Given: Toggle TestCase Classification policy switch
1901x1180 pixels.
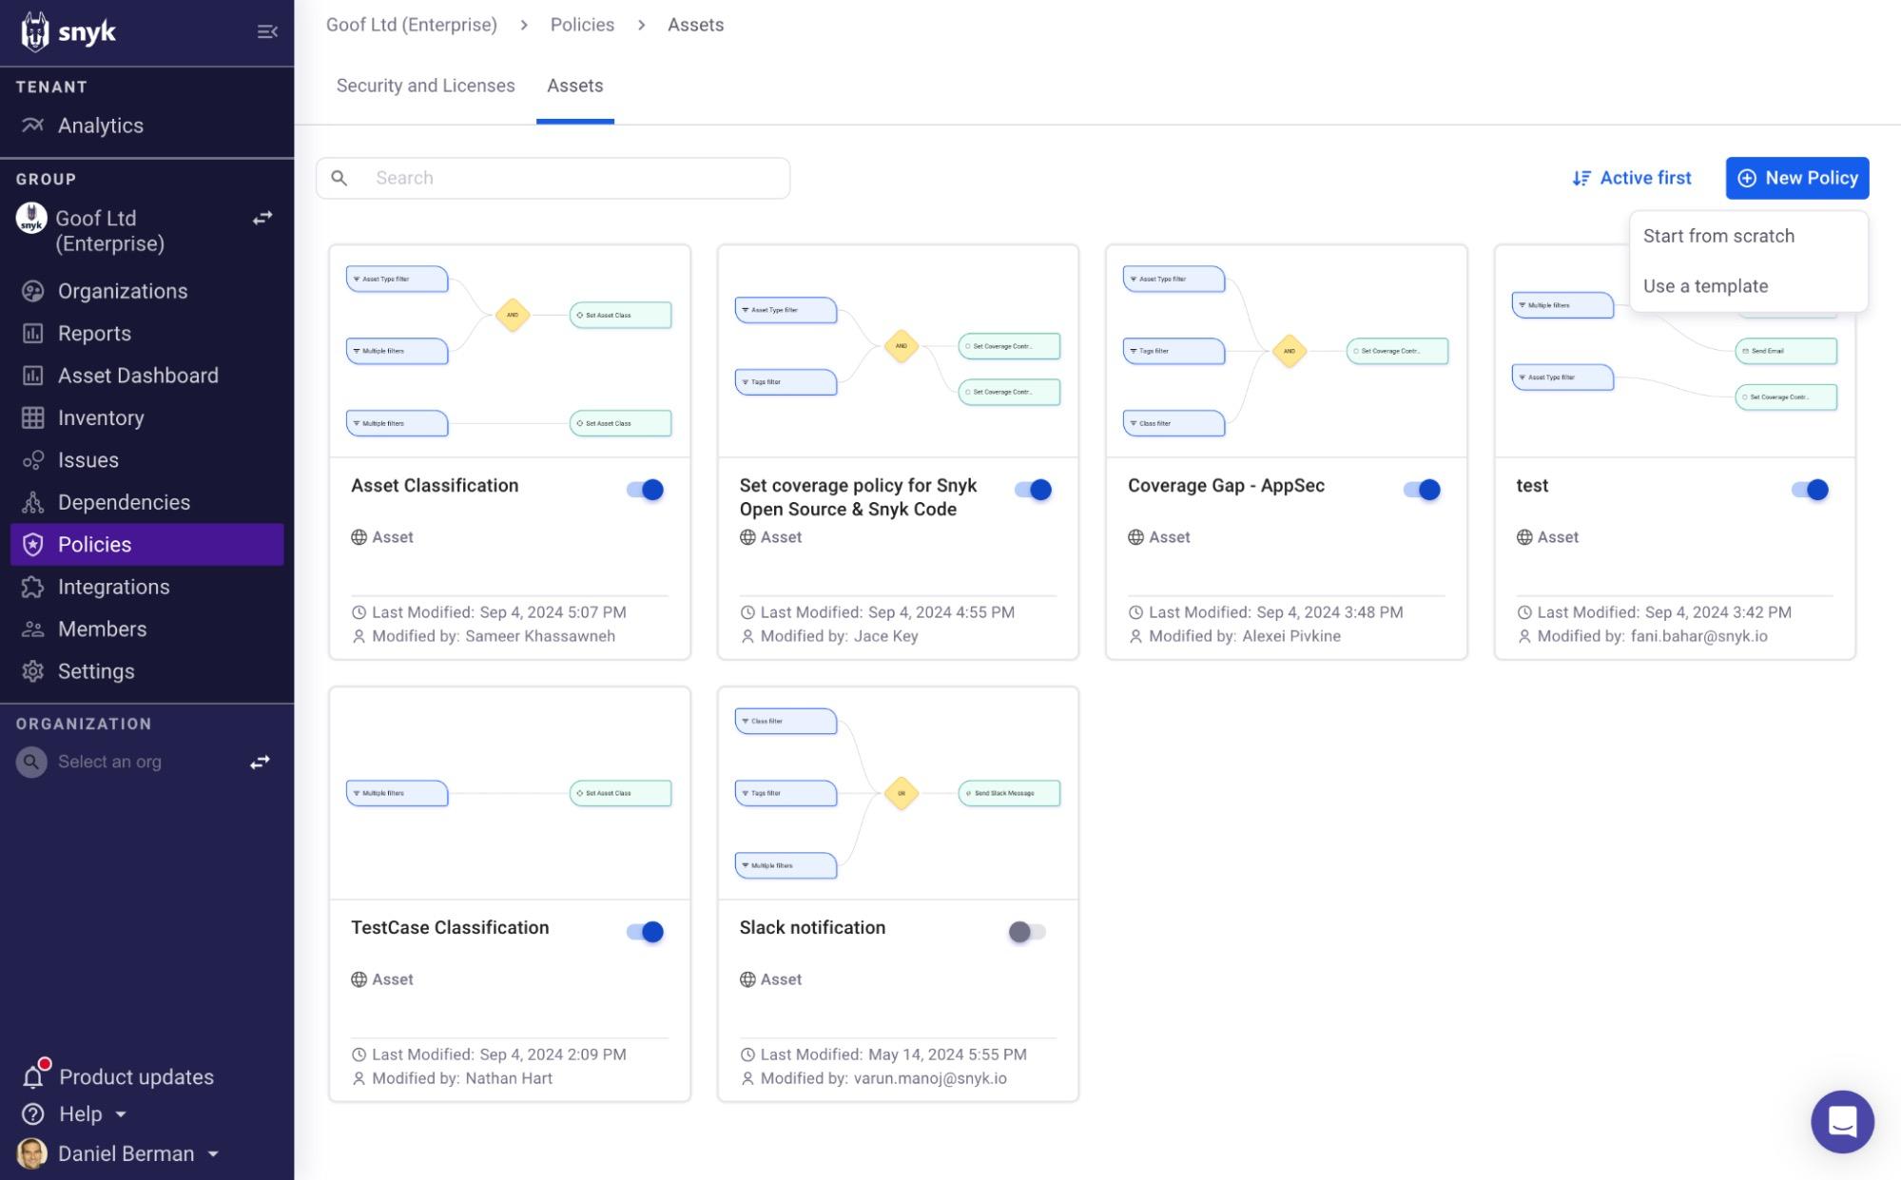Looking at the screenshot, I should [645, 932].
